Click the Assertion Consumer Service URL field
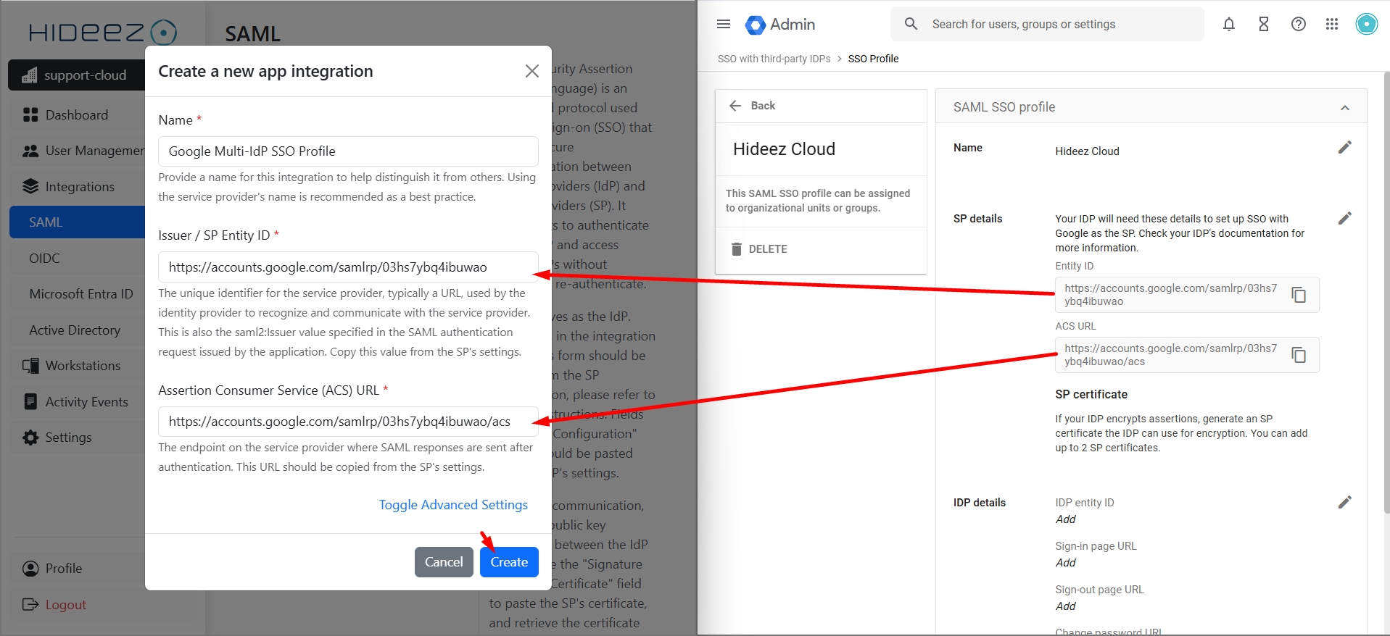Viewport: 1390px width, 636px height. pos(348,422)
